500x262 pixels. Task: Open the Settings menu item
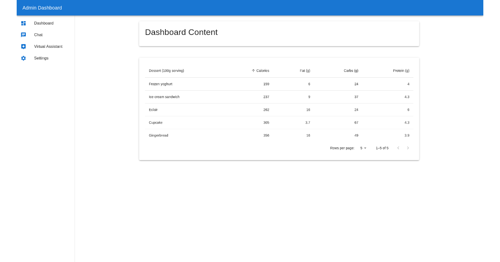pyautogui.click(x=41, y=58)
